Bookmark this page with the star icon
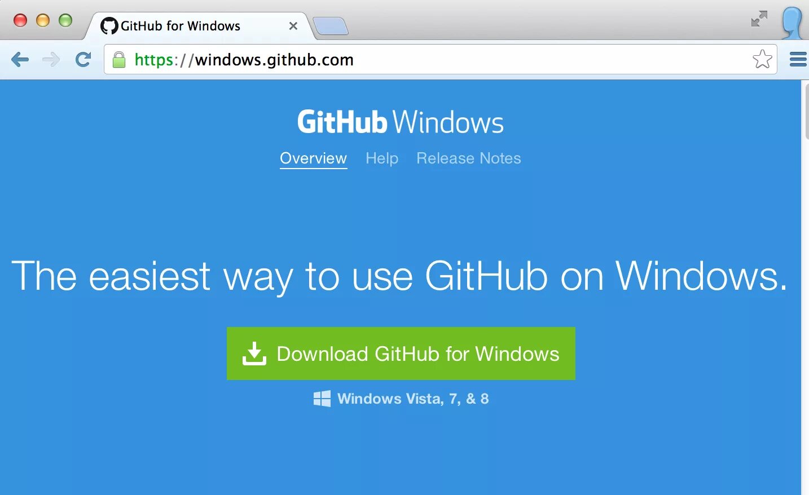The height and width of the screenshot is (495, 809). click(762, 59)
